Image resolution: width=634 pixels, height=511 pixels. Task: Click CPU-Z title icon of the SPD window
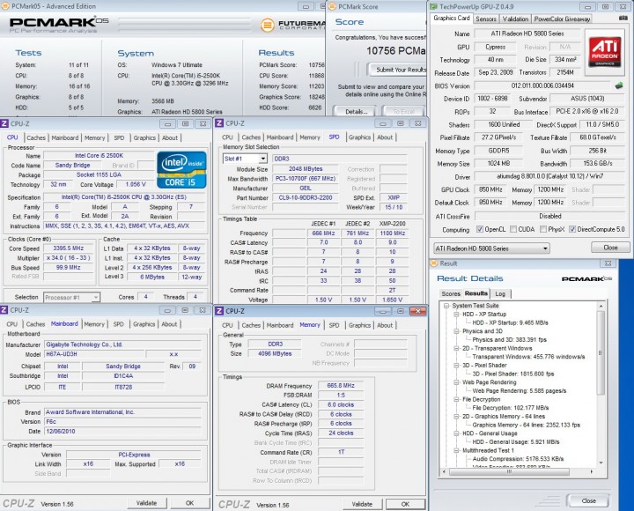tap(219, 123)
